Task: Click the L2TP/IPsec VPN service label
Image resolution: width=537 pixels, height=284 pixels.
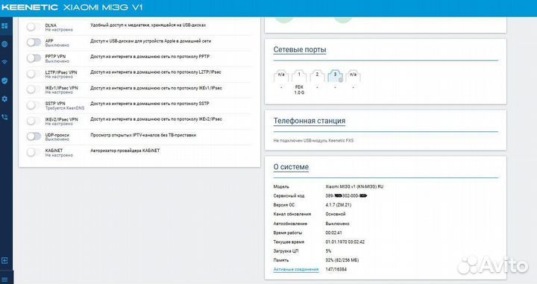Action: 61,72
